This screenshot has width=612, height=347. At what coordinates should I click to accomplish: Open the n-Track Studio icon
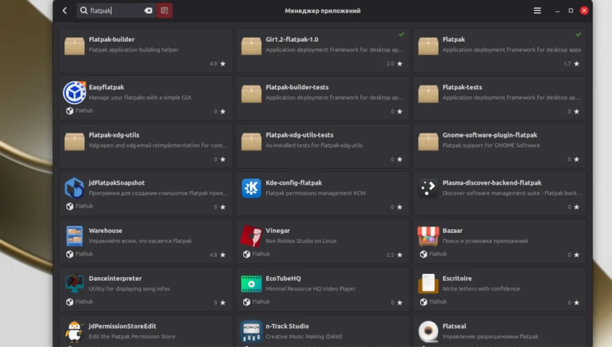tap(252, 331)
